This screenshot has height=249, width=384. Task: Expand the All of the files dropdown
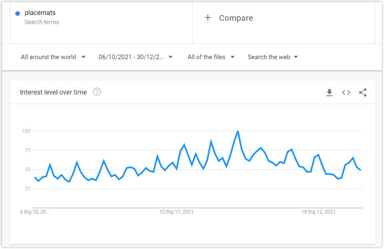click(211, 57)
